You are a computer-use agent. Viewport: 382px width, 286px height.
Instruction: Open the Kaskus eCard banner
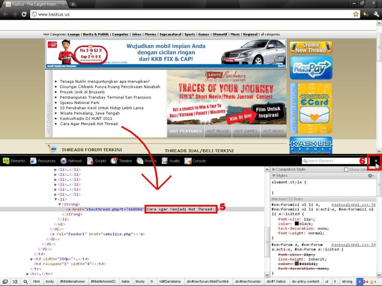click(311, 108)
